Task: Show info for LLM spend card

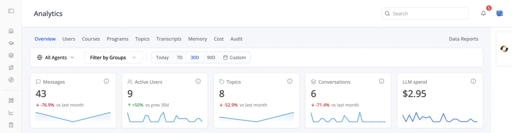Action: (473, 81)
